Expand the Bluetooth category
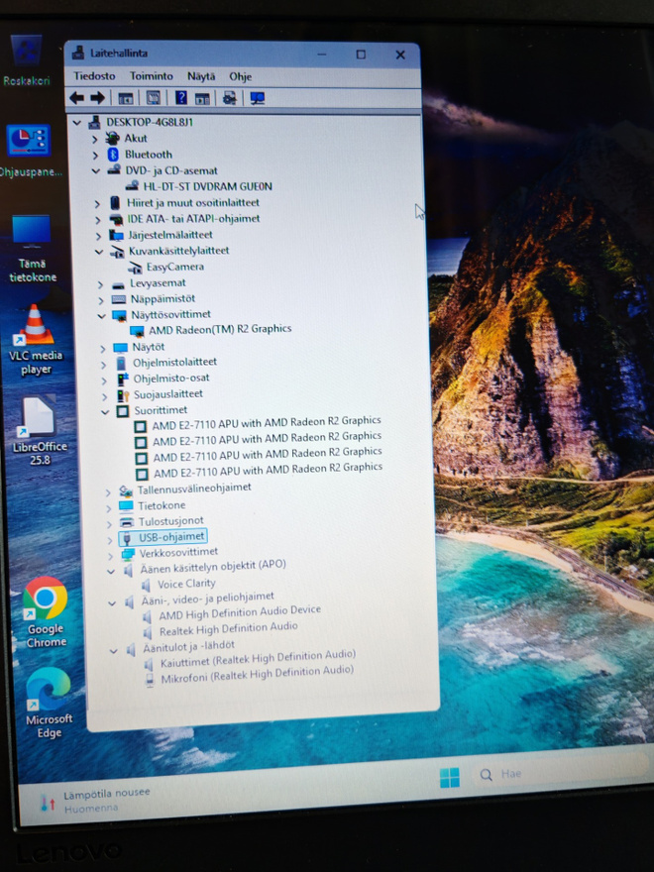Screen dimensions: 654x872 (95, 155)
